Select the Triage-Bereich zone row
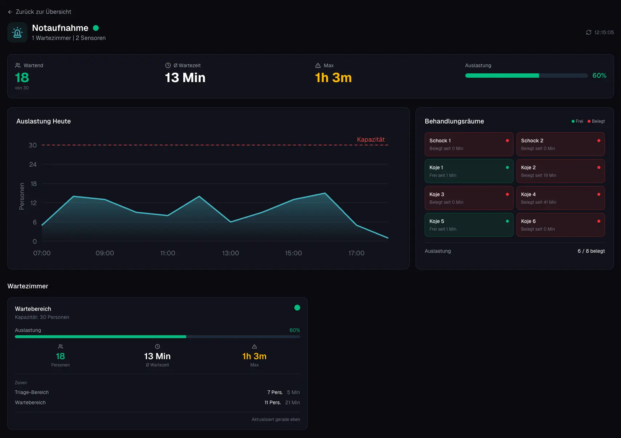 coord(157,392)
